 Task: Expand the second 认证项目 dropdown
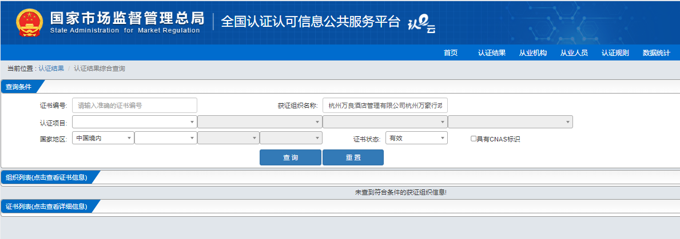[x=260, y=122]
